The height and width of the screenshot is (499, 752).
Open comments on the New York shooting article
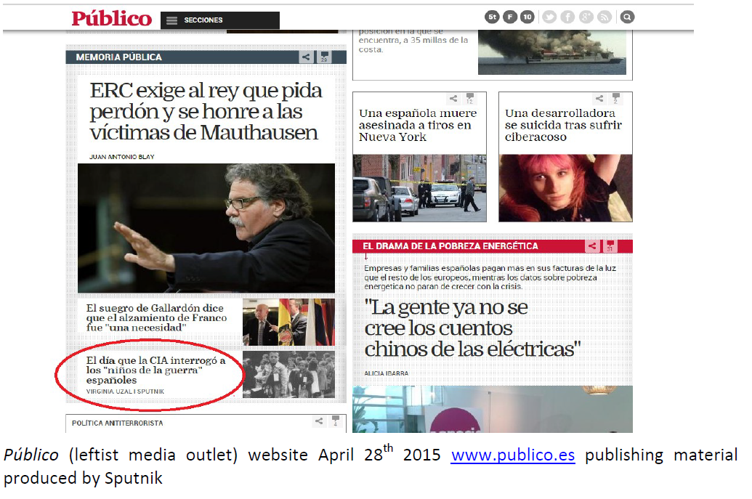pyautogui.click(x=469, y=99)
